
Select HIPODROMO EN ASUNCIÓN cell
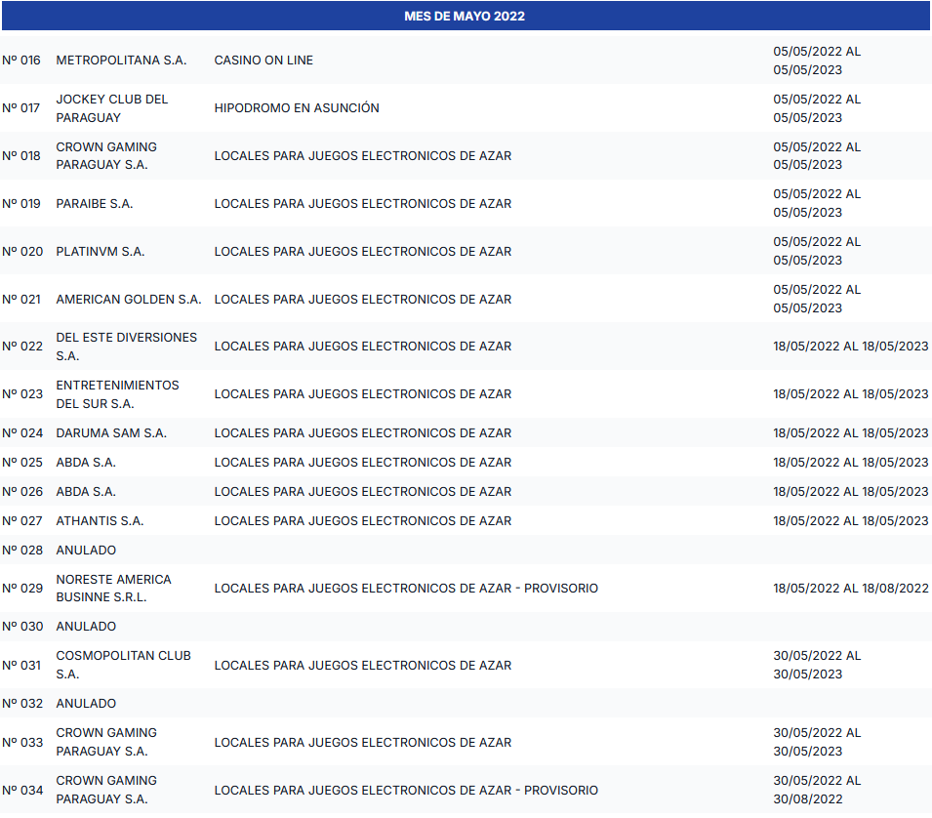click(x=297, y=108)
